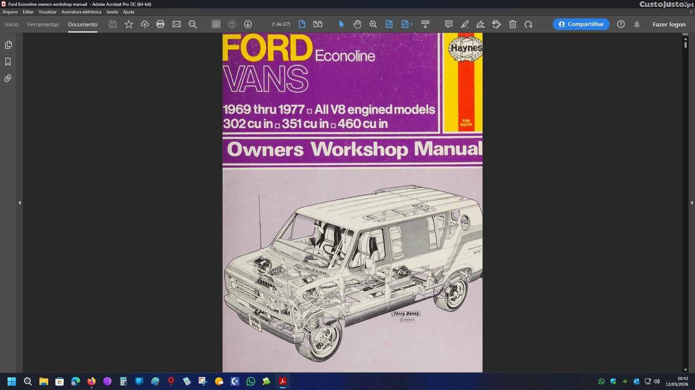Switch to the Ferramentas tab
This screenshot has height=390, width=695.
[43, 25]
